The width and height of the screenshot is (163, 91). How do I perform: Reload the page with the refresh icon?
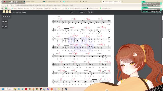point(8,5)
